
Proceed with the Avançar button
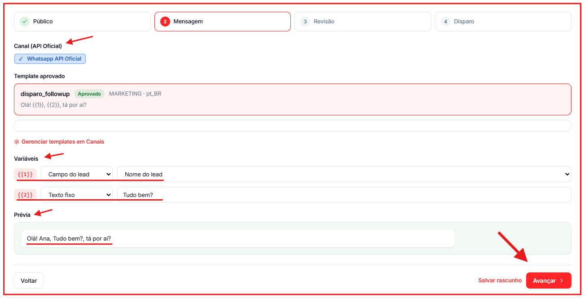click(549, 280)
